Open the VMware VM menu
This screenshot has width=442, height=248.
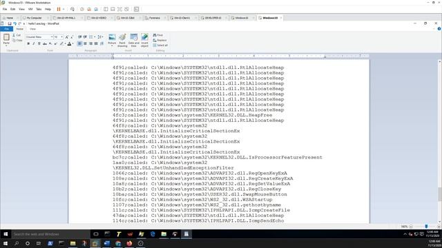(30, 9)
